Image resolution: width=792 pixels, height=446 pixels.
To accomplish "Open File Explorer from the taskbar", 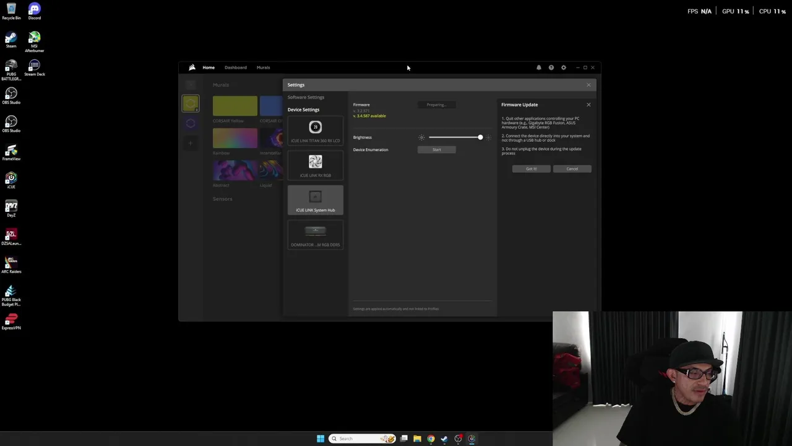I will (x=417, y=439).
